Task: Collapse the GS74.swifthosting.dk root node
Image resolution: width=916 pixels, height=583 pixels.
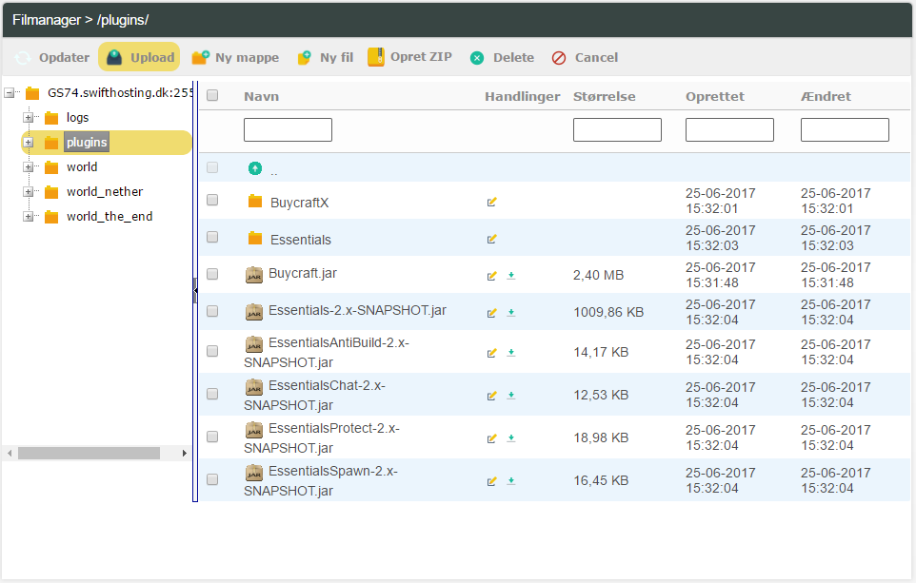Action: (10, 93)
